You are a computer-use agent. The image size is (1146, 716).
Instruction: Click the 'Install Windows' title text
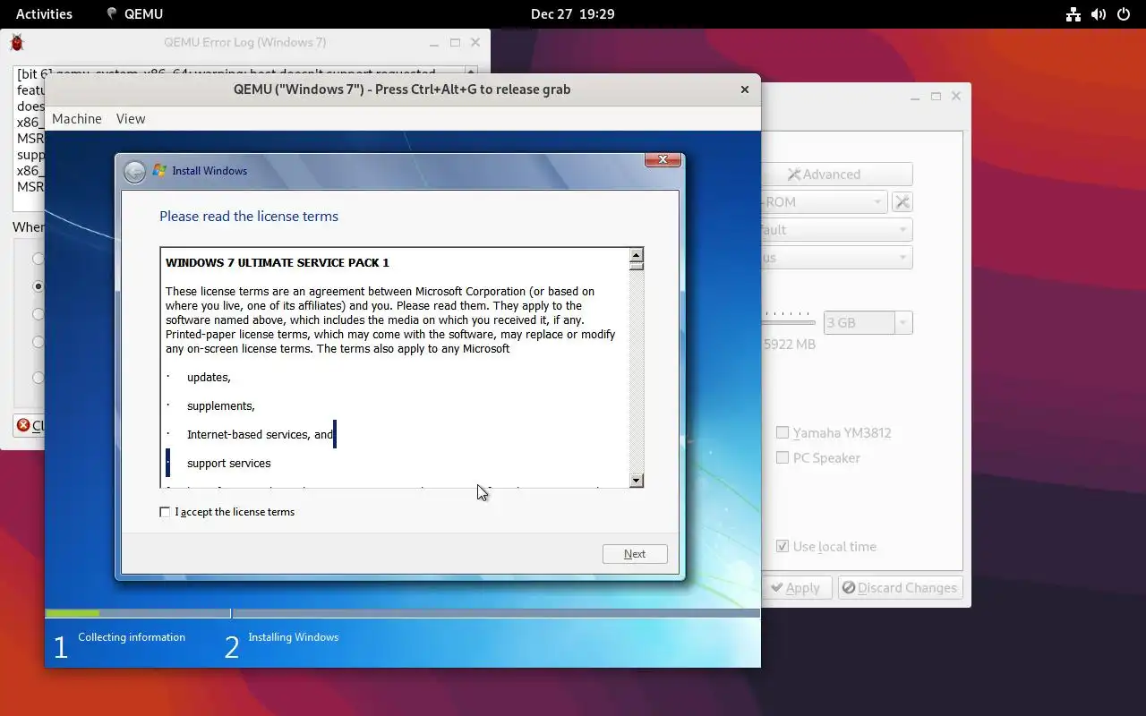click(210, 170)
